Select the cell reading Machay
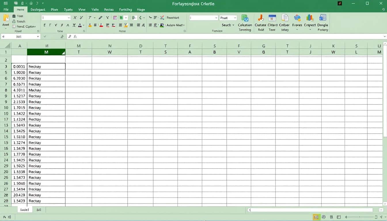The image size is (387, 221). click(x=46, y=90)
